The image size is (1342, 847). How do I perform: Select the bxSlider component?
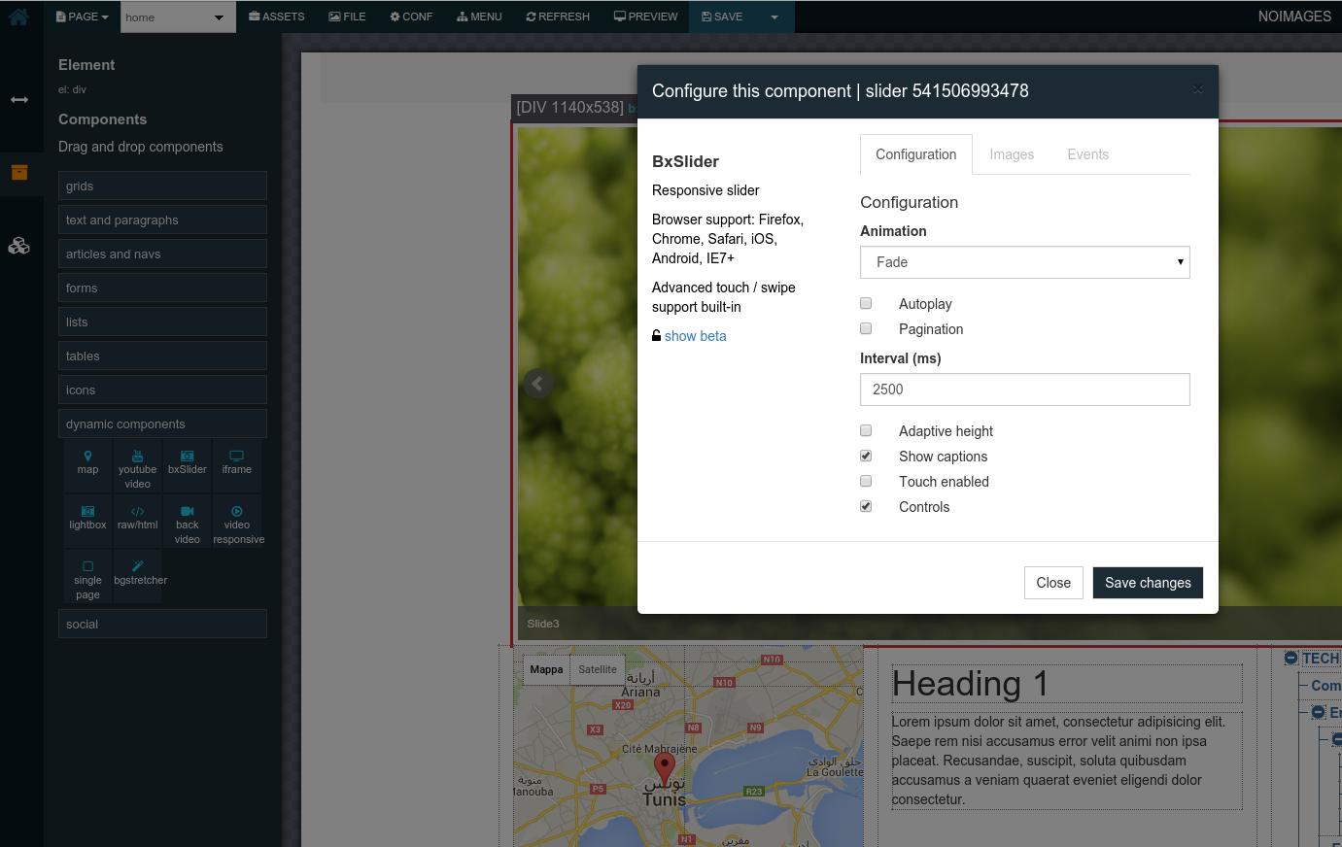coord(187,463)
